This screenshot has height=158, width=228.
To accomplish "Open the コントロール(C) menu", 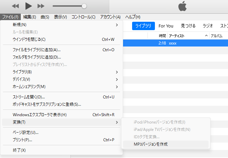I will click(83, 17).
